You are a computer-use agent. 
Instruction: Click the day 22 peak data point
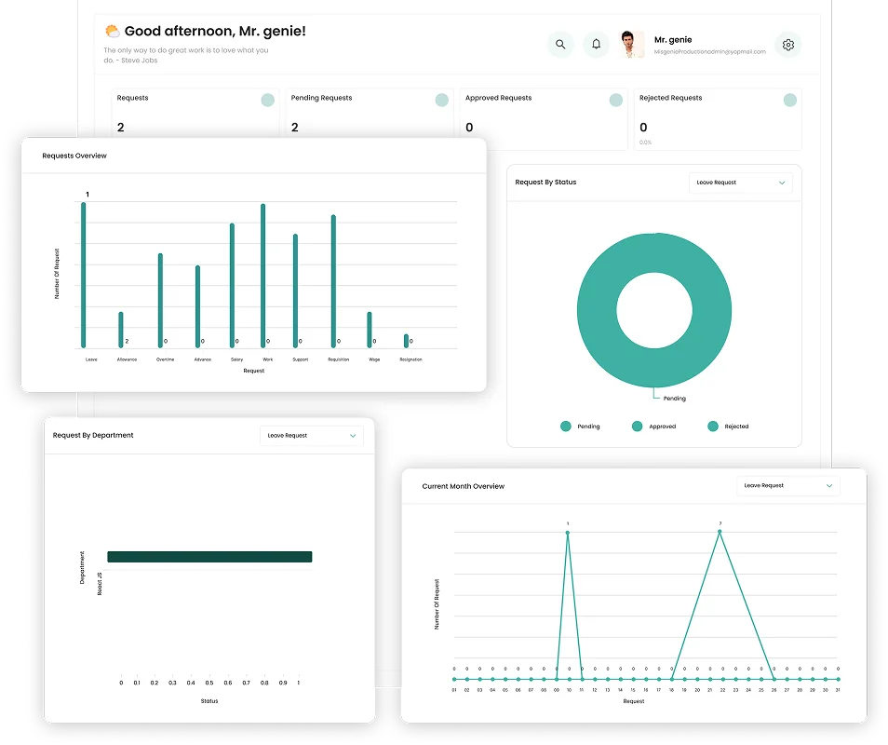coord(720,532)
